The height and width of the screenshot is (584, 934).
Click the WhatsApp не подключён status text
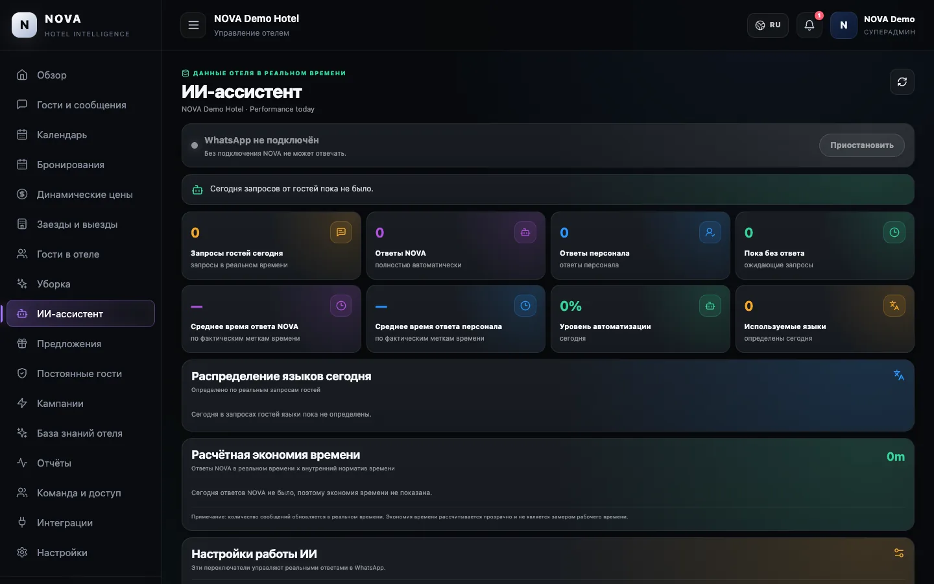click(x=261, y=140)
